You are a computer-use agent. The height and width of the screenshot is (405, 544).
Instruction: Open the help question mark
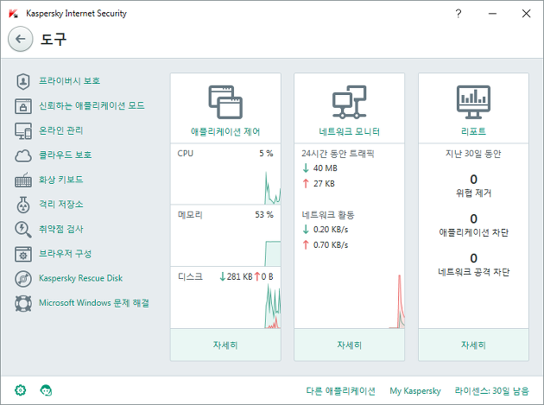(x=459, y=14)
